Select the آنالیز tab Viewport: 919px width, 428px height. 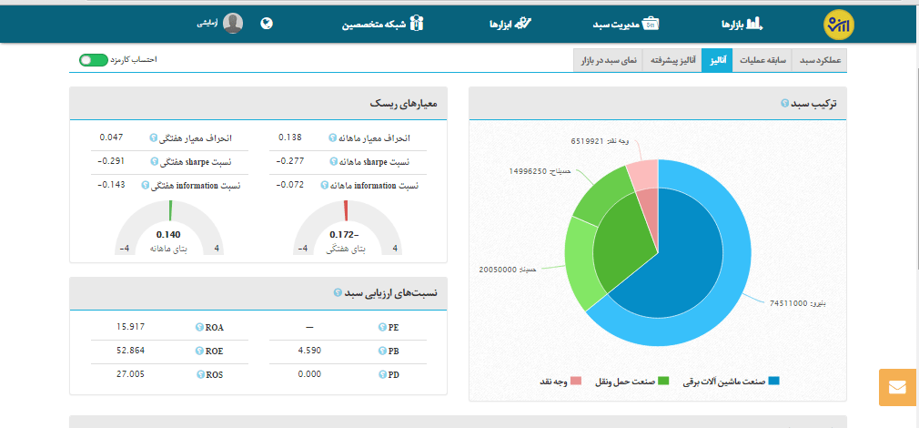click(x=717, y=60)
